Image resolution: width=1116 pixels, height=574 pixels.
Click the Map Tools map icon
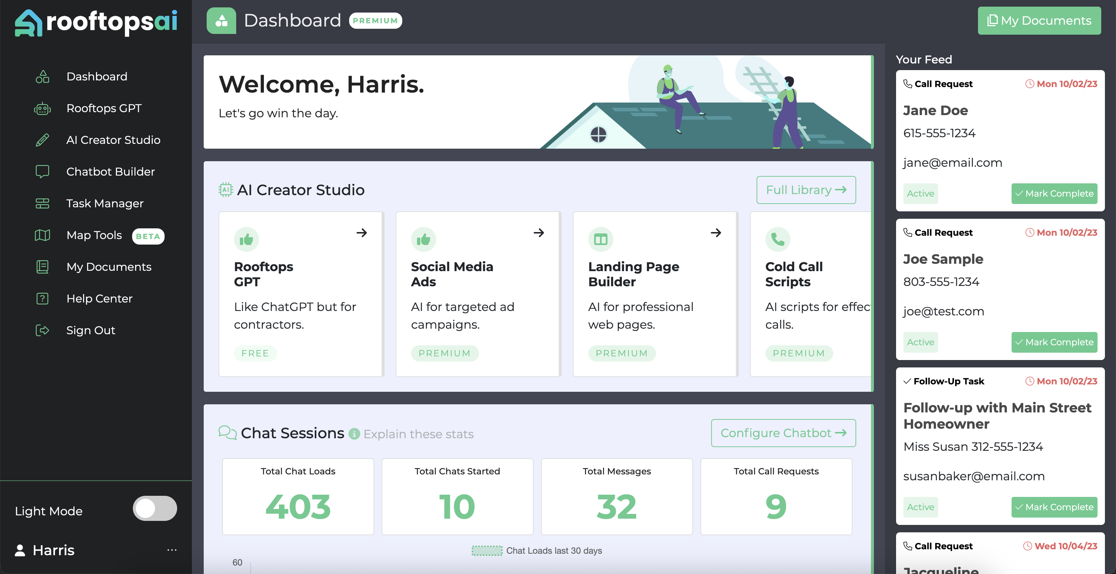(42, 235)
